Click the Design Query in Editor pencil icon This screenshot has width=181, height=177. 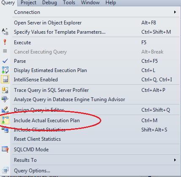tap(5, 110)
